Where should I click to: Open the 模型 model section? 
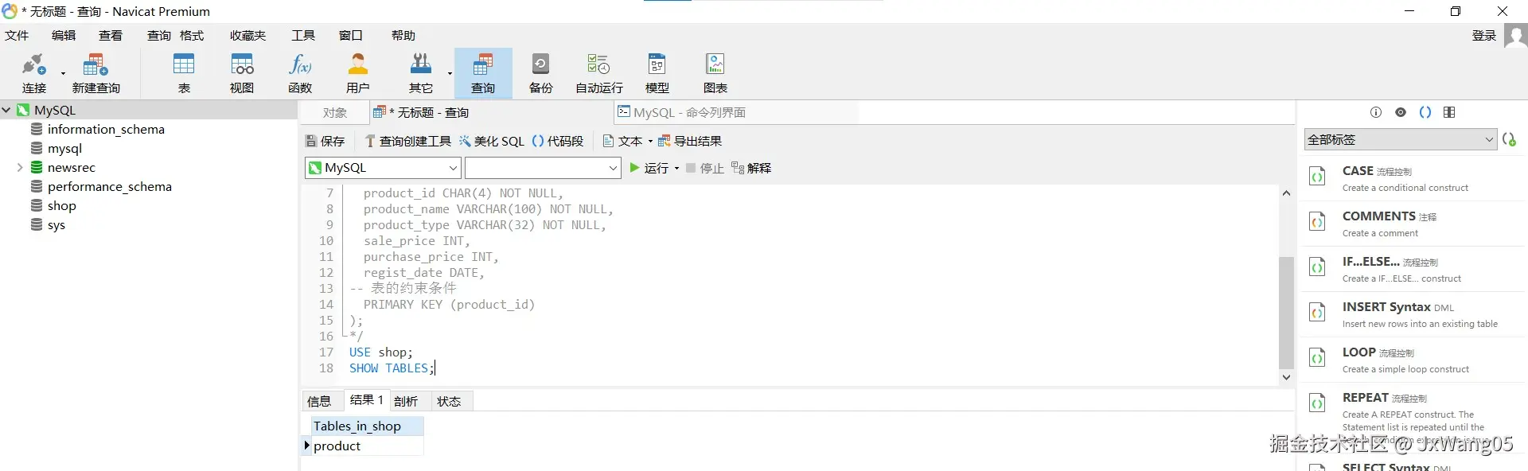657,73
